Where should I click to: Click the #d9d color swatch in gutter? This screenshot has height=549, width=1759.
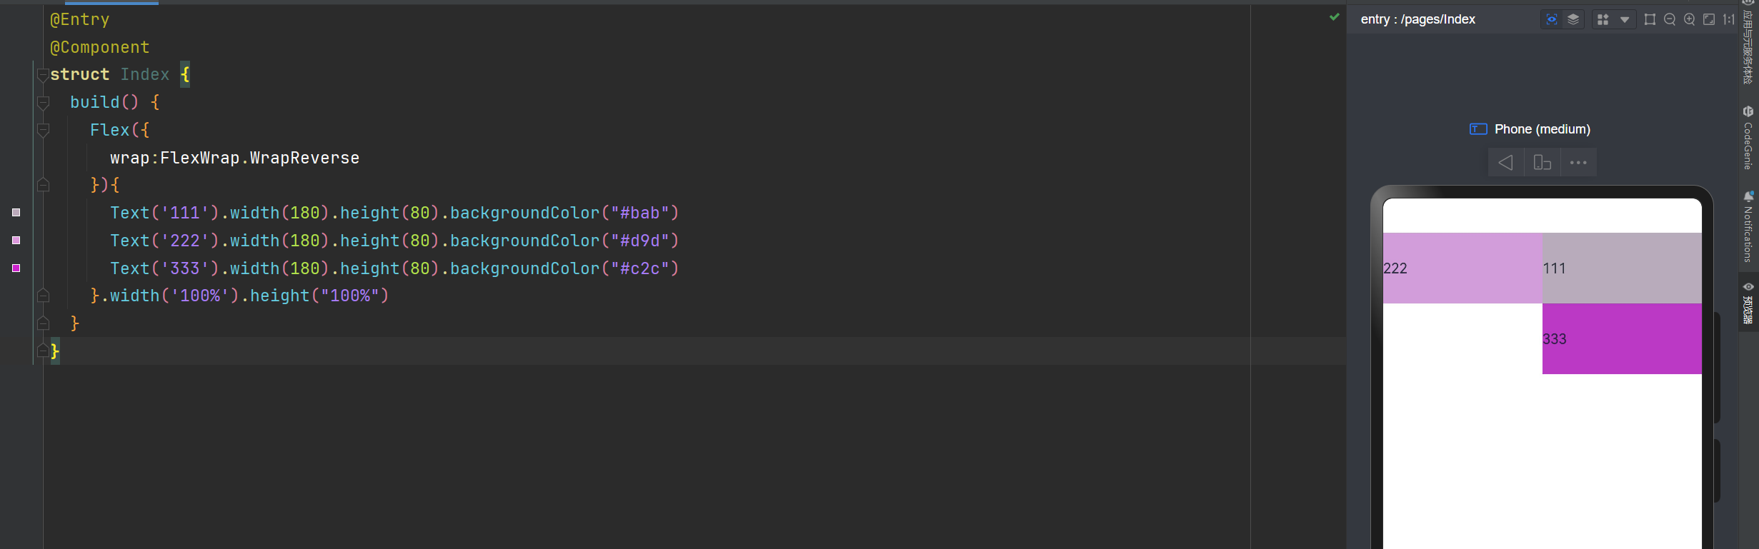pos(16,241)
